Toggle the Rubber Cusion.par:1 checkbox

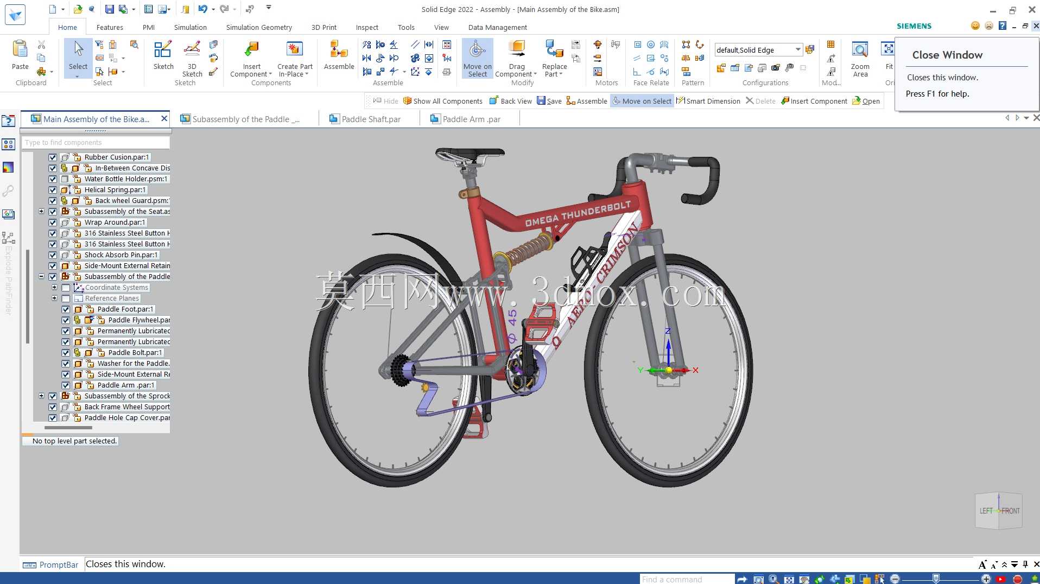53,157
